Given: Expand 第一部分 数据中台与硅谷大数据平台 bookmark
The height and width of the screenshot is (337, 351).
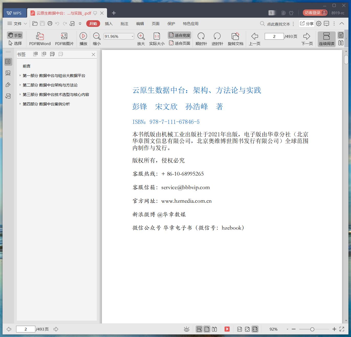Looking at the screenshot, I should [20, 75].
